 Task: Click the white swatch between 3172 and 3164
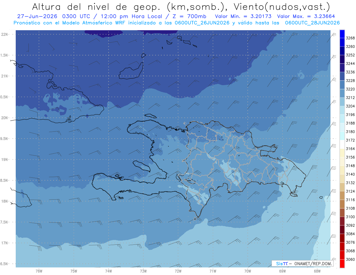342,144
